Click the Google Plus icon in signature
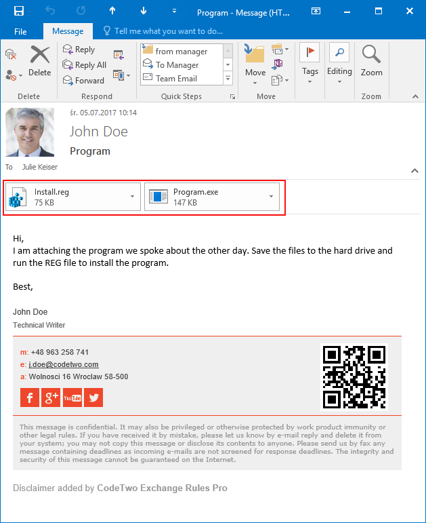The image size is (426, 523). tap(51, 398)
